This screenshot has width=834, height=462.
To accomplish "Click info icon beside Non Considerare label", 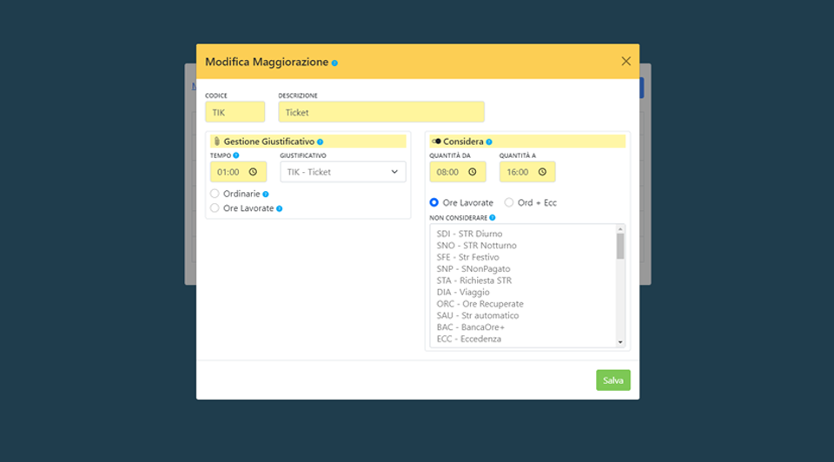I will tap(493, 218).
